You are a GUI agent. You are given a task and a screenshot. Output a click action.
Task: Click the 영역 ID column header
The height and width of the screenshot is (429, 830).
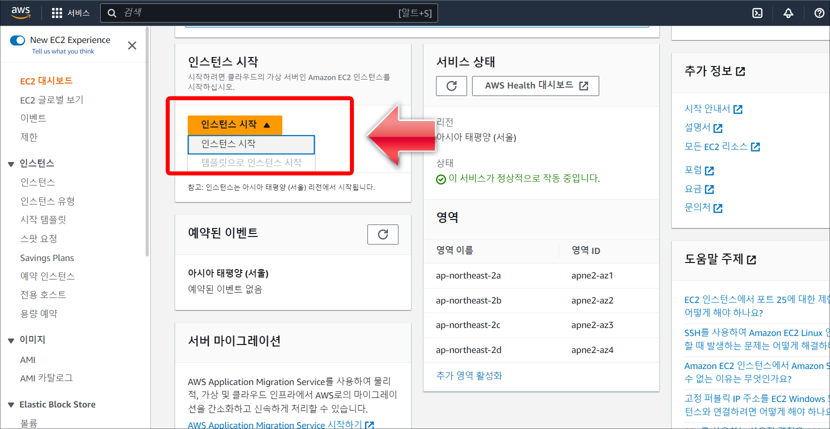586,250
